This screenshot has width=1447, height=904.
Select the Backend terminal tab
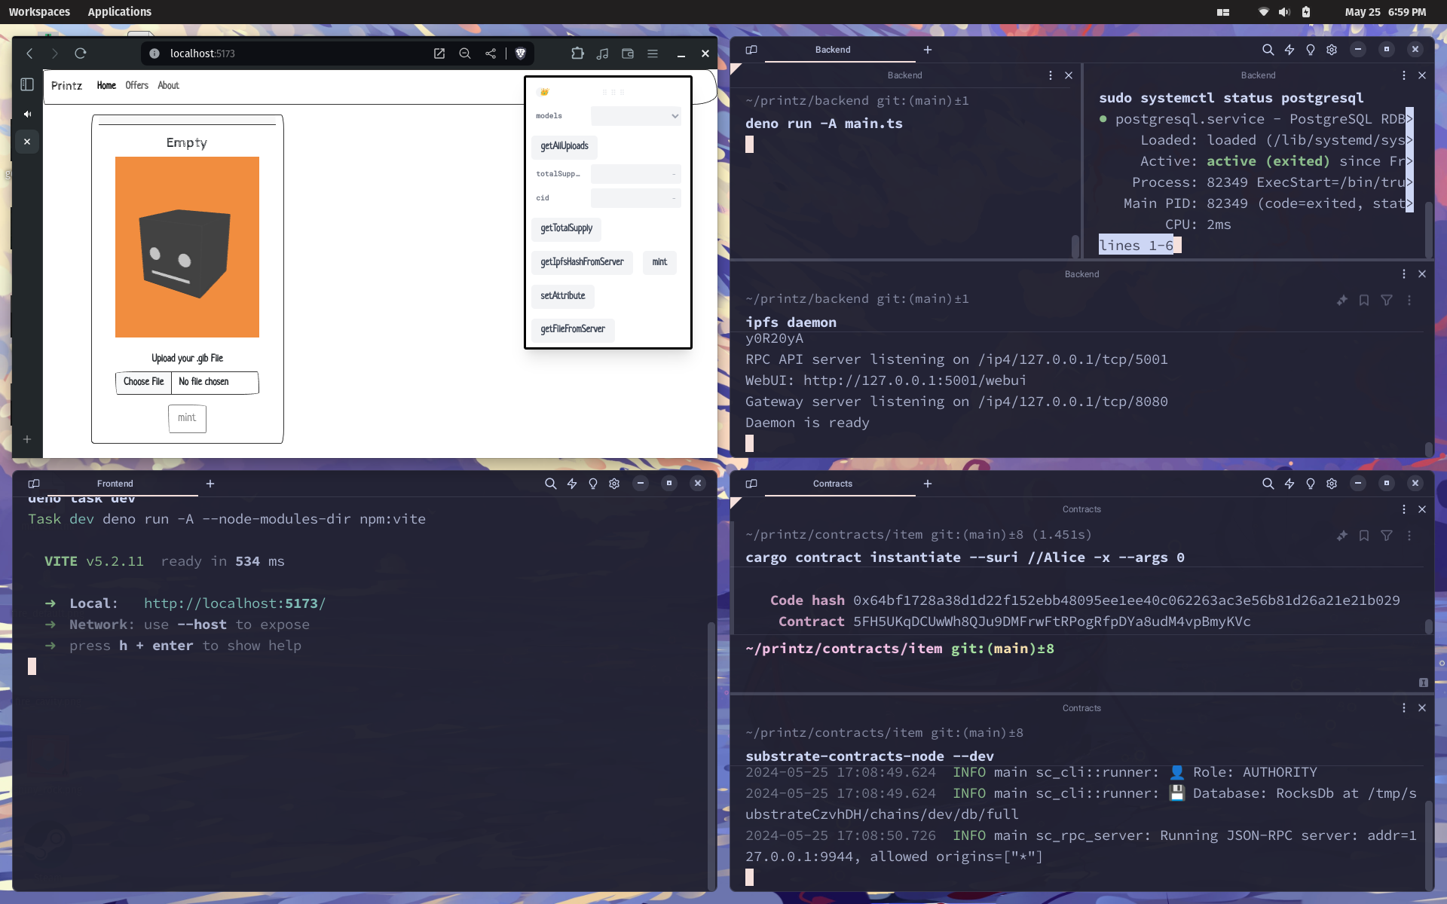pyautogui.click(x=833, y=50)
